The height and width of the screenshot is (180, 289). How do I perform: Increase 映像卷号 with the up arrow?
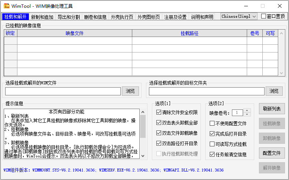coord(247,111)
